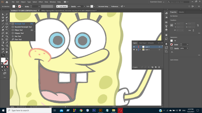Select the Hand tool
Screen dimensions: 202x113
pos(7,52)
